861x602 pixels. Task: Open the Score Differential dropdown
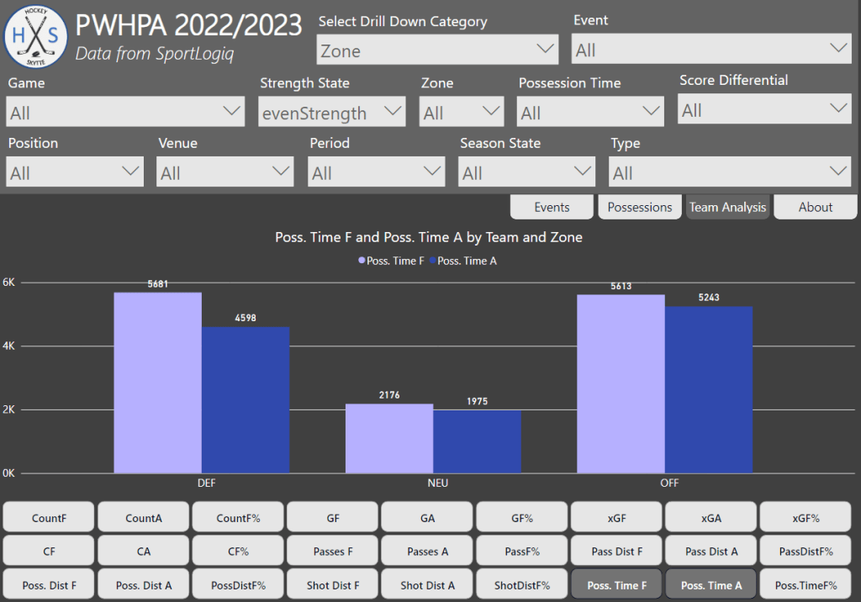point(764,110)
